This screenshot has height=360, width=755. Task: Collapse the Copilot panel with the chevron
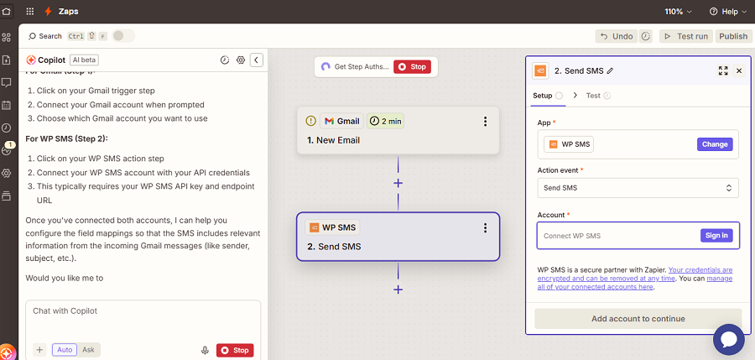[x=257, y=60]
